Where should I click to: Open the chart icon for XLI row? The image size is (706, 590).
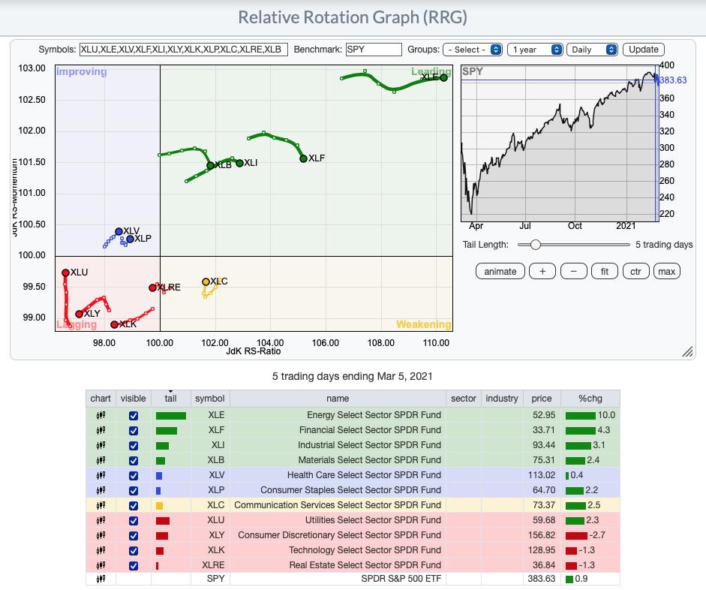click(x=101, y=445)
